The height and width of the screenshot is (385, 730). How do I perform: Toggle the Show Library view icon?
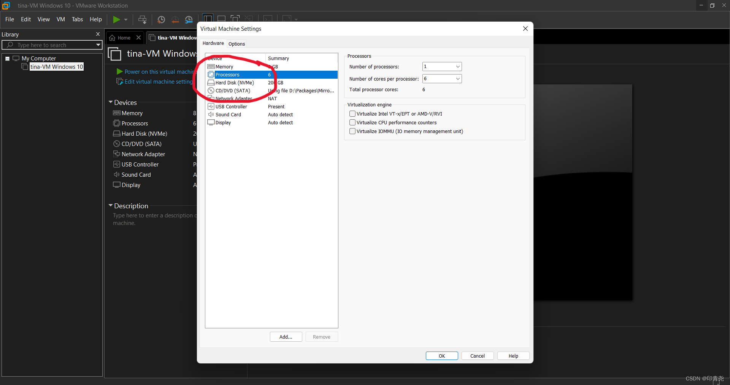pos(208,19)
